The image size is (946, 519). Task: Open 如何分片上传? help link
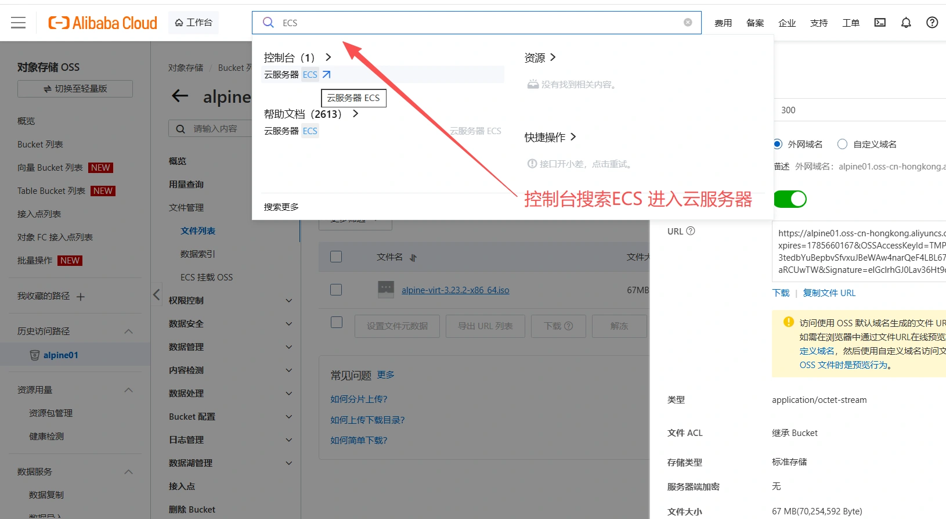pyautogui.click(x=359, y=399)
